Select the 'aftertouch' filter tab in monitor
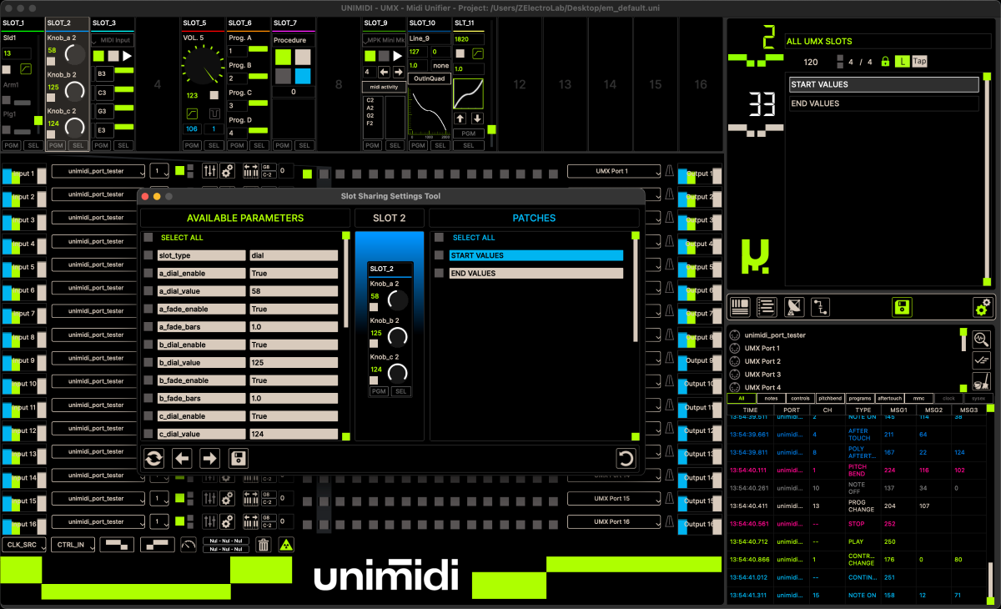The width and height of the screenshot is (1001, 609). (890, 399)
